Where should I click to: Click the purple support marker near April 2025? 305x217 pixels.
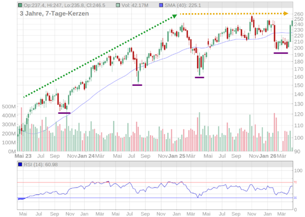[199, 77]
